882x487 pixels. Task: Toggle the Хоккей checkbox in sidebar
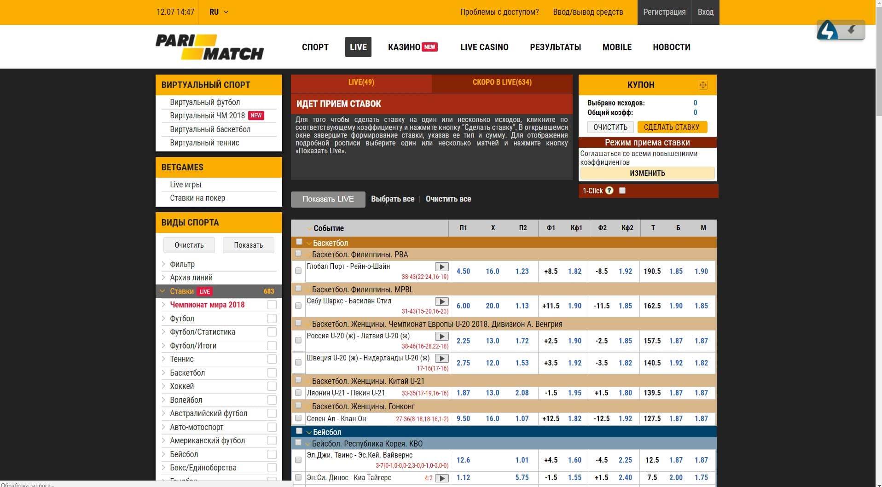tap(272, 386)
